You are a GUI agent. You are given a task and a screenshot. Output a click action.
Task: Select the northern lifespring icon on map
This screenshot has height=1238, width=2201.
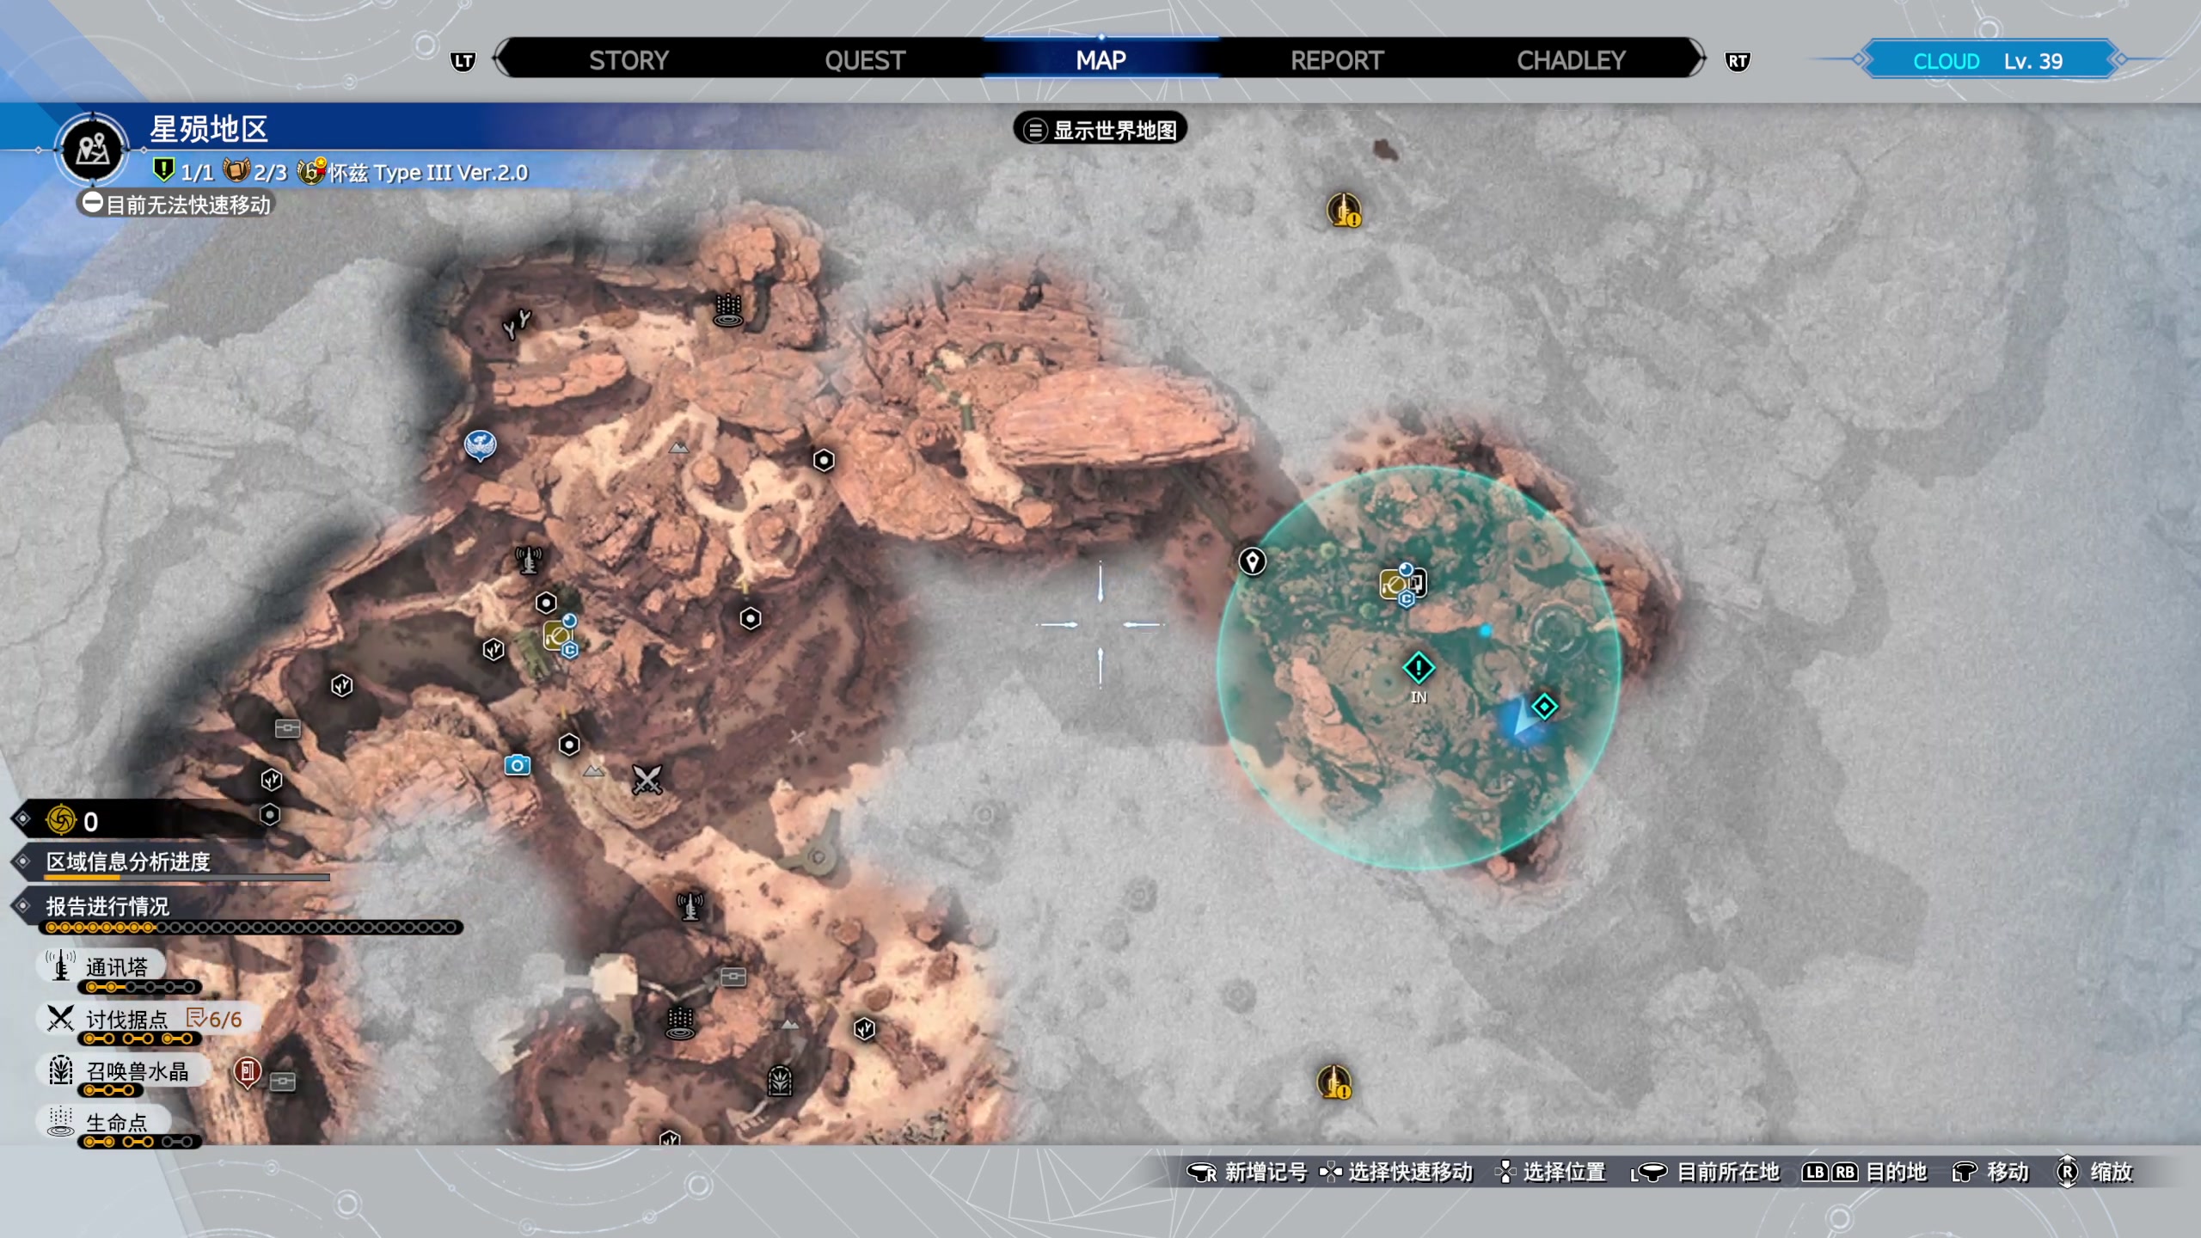tap(728, 310)
